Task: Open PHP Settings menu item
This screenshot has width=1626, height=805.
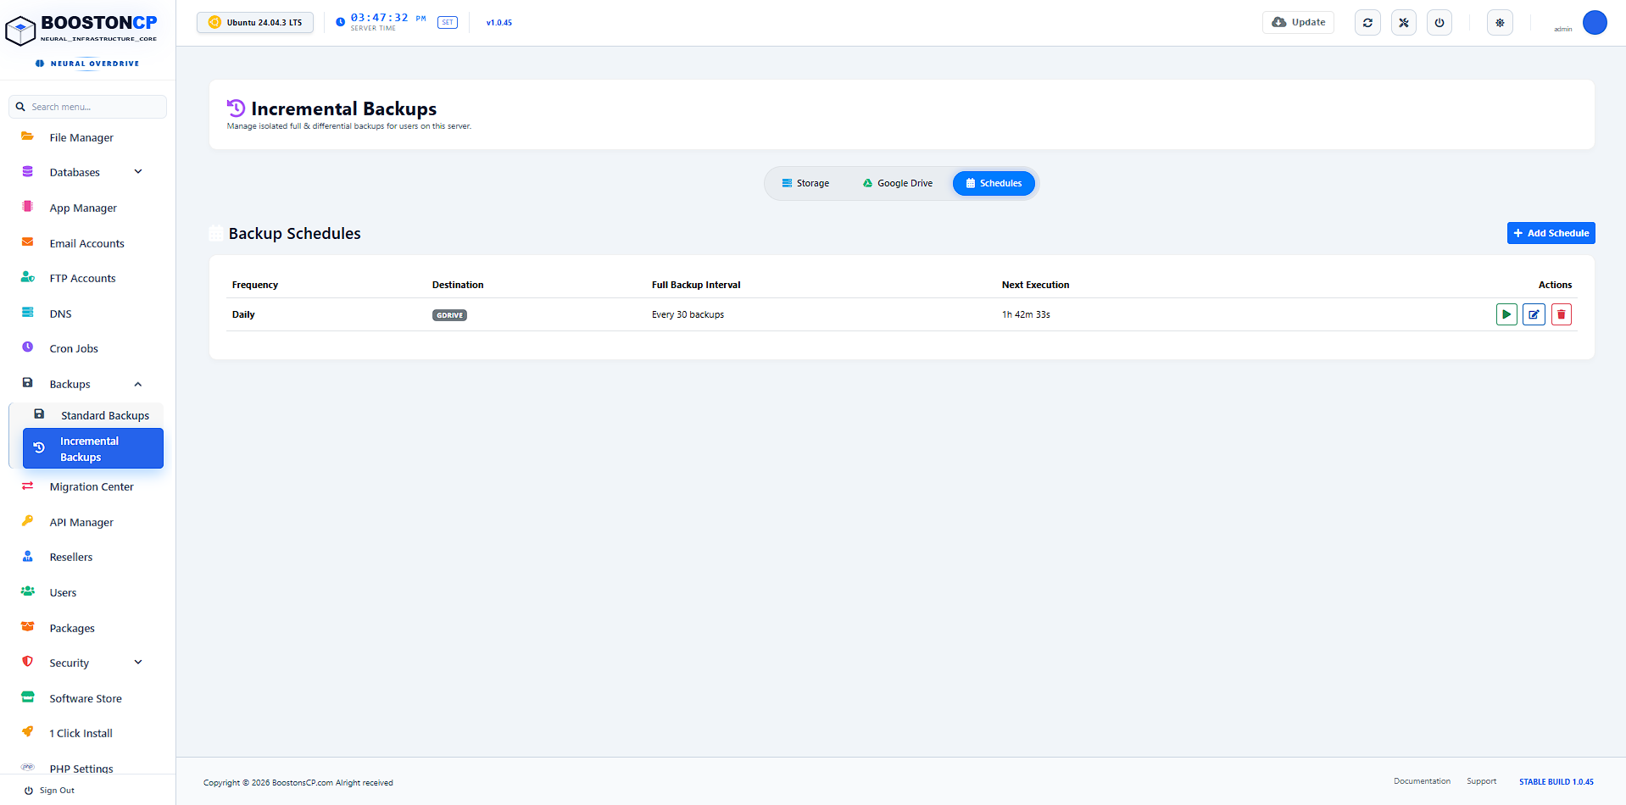Action: (x=81, y=769)
